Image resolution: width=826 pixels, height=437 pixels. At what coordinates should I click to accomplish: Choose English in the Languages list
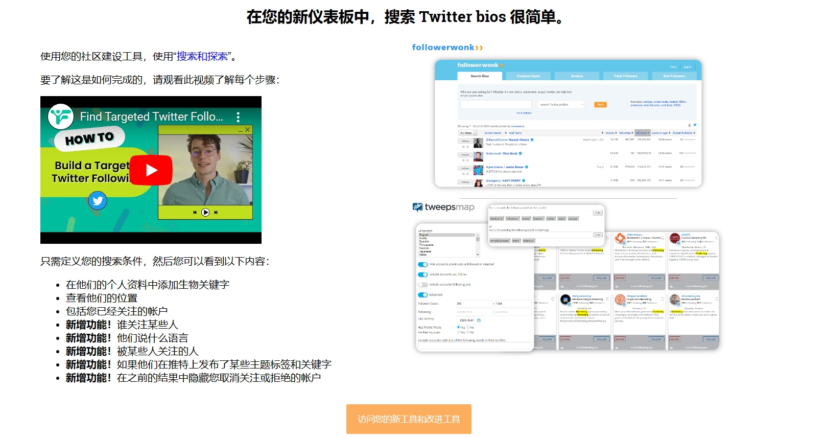447,235
